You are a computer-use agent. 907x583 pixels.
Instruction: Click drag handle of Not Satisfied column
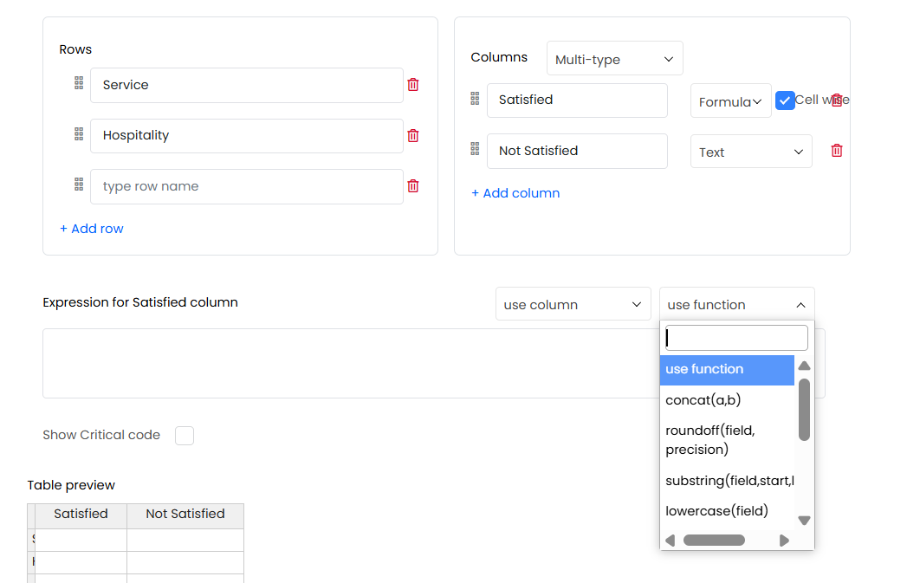click(x=475, y=149)
